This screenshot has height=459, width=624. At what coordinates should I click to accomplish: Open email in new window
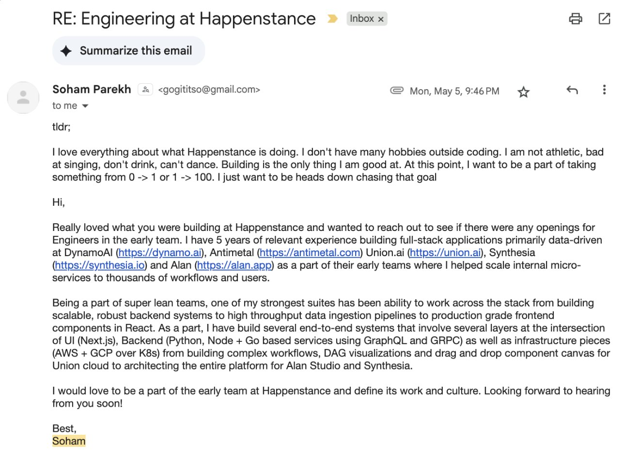tap(604, 19)
